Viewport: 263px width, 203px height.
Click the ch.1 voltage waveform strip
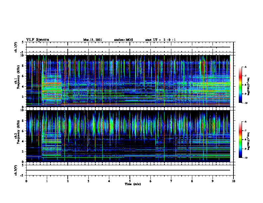tap(130, 47)
